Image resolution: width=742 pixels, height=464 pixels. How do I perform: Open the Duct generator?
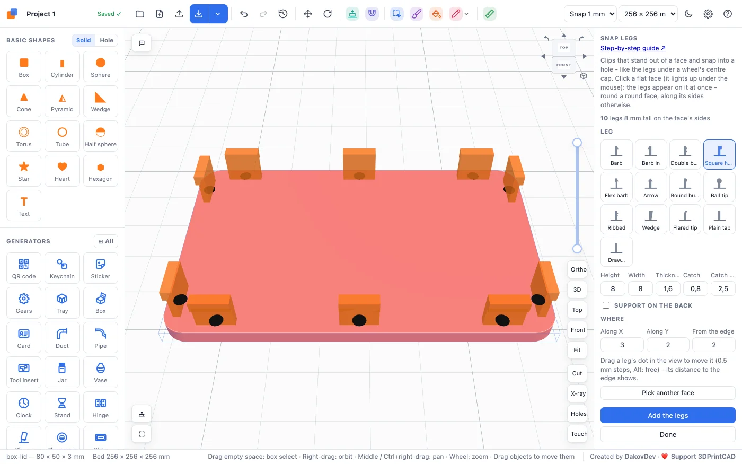click(x=62, y=338)
